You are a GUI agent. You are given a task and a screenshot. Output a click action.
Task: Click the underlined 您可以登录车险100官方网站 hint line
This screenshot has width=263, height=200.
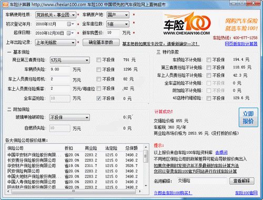[x=195, y=171]
